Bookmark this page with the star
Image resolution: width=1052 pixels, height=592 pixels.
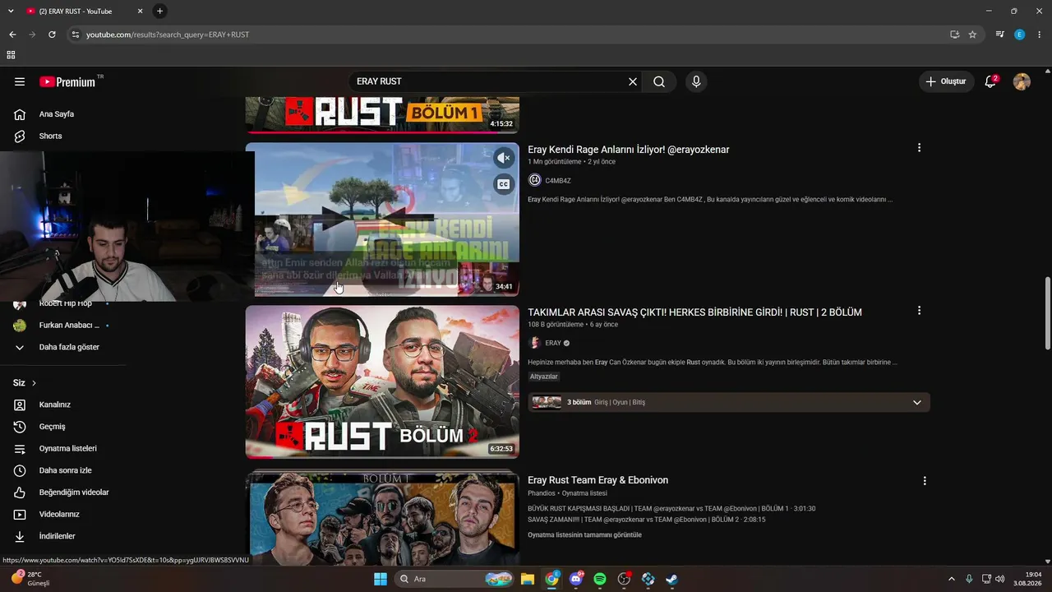pos(972,35)
